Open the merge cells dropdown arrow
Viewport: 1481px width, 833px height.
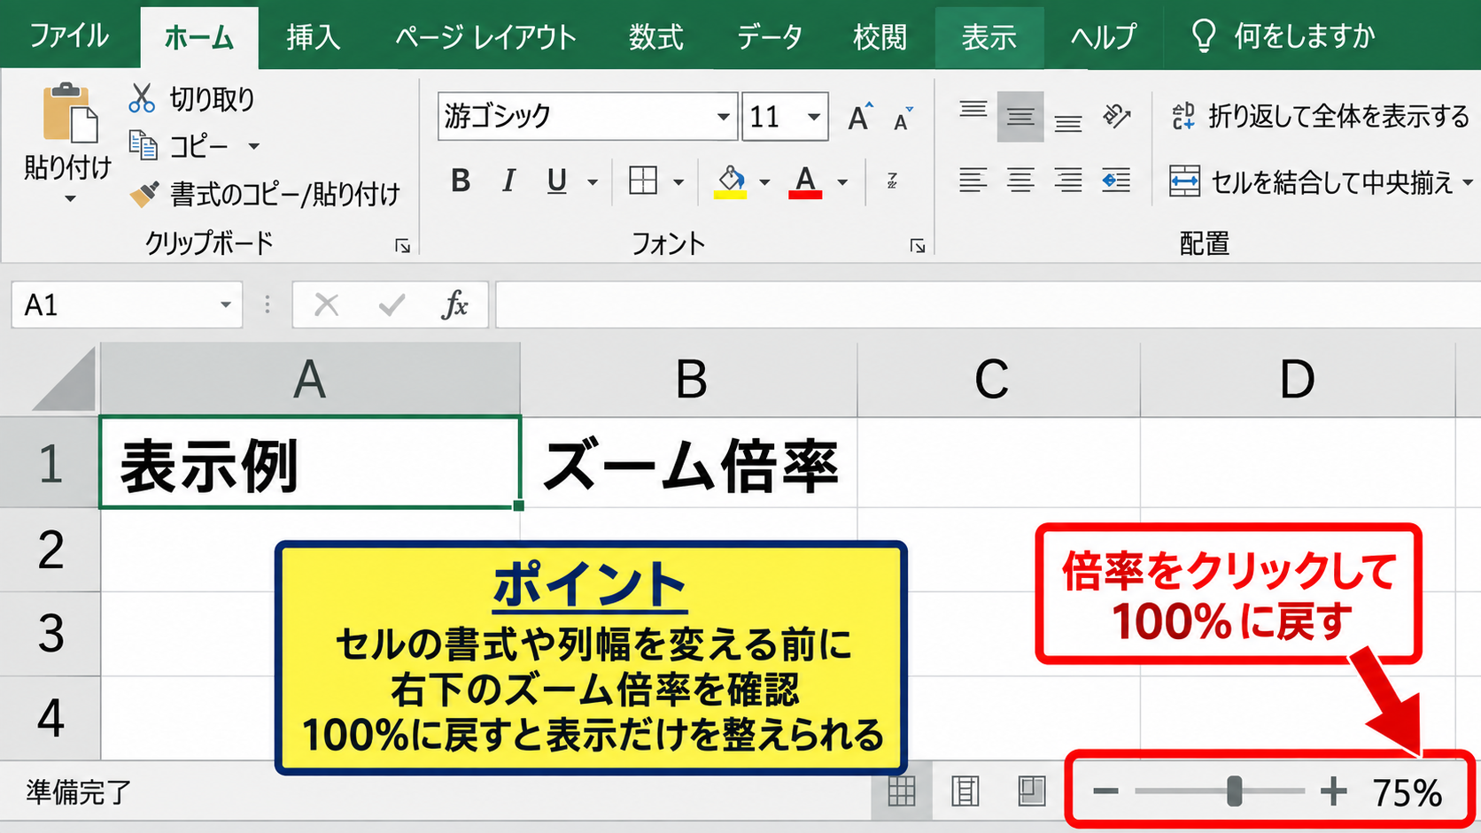point(1468,182)
